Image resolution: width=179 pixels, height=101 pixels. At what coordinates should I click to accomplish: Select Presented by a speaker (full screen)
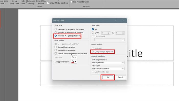point(55,29)
